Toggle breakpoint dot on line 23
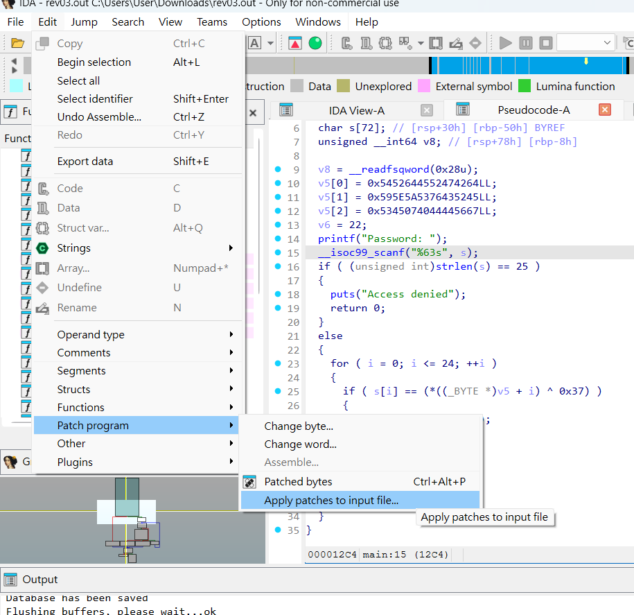The image size is (634, 615). point(278,363)
